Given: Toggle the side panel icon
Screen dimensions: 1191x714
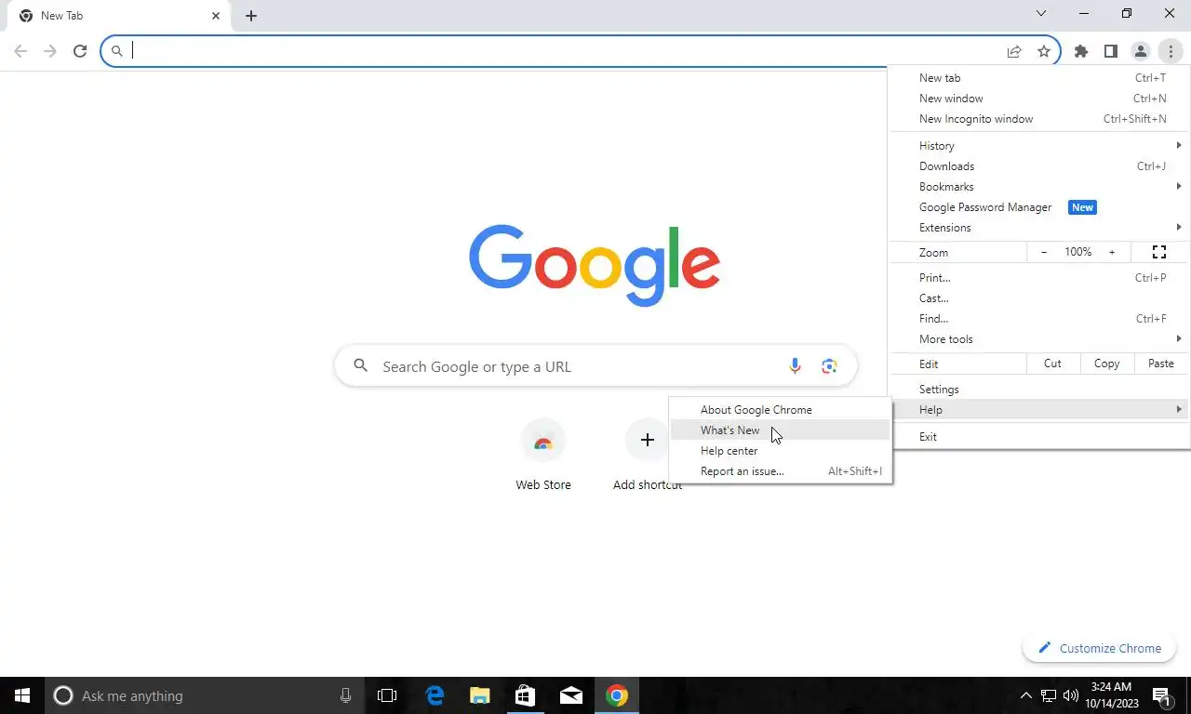Looking at the screenshot, I should pyautogui.click(x=1110, y=51).
